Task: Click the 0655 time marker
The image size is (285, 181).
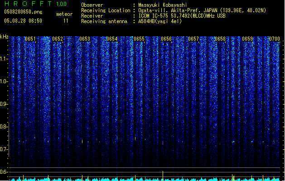Action: pos(139,39)
